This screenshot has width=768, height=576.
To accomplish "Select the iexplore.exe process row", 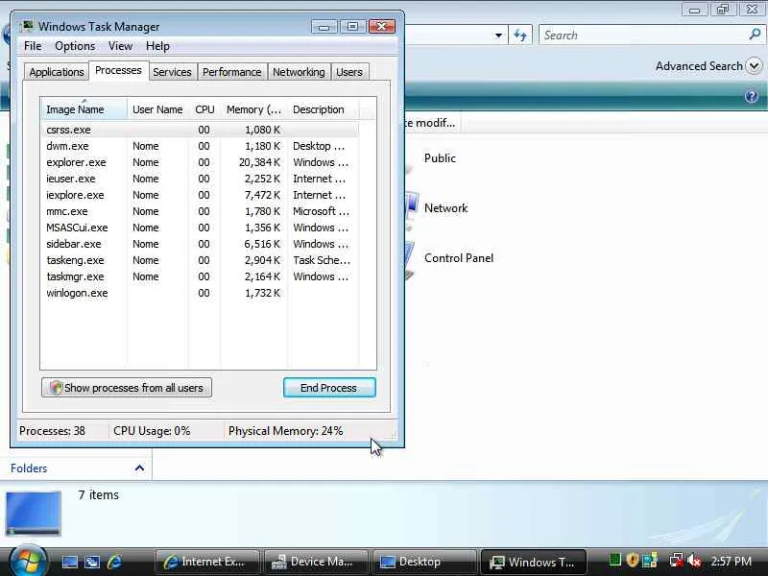I will click(x=200, y=195).
